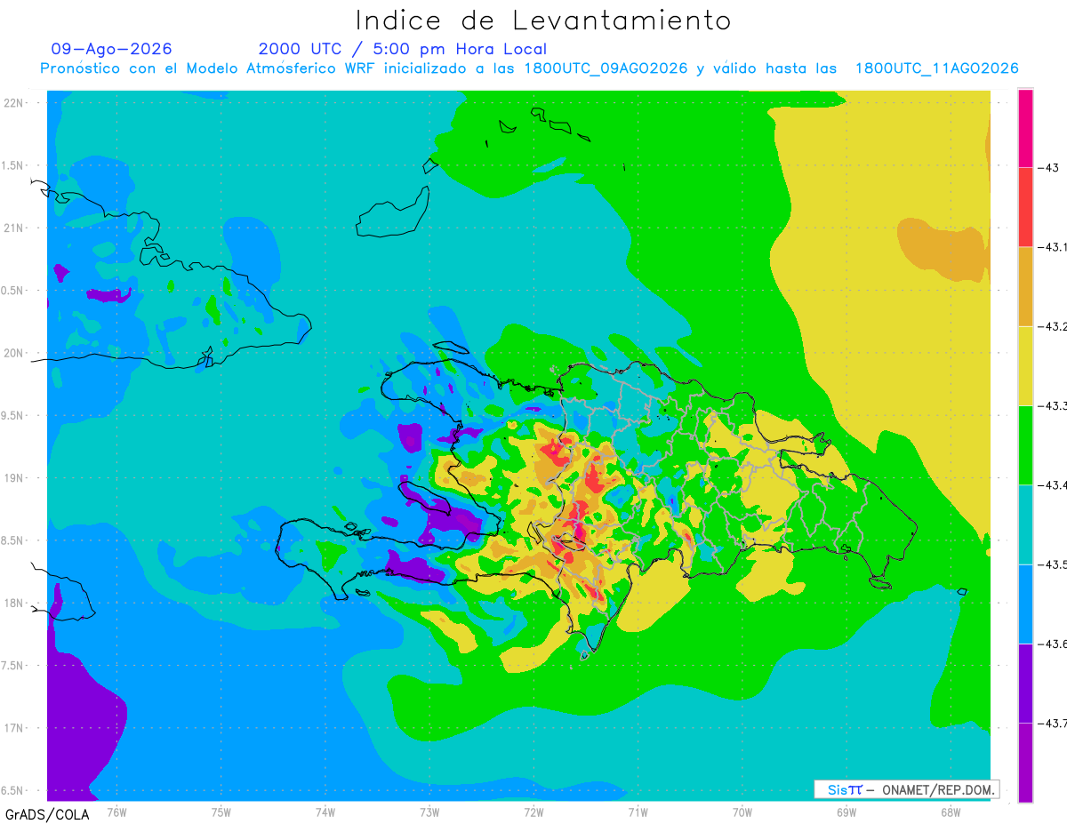Viewport: 1067px width, 824px height.
Task: Select the bottom violet legend band
Action: (x=1025, y=763)
